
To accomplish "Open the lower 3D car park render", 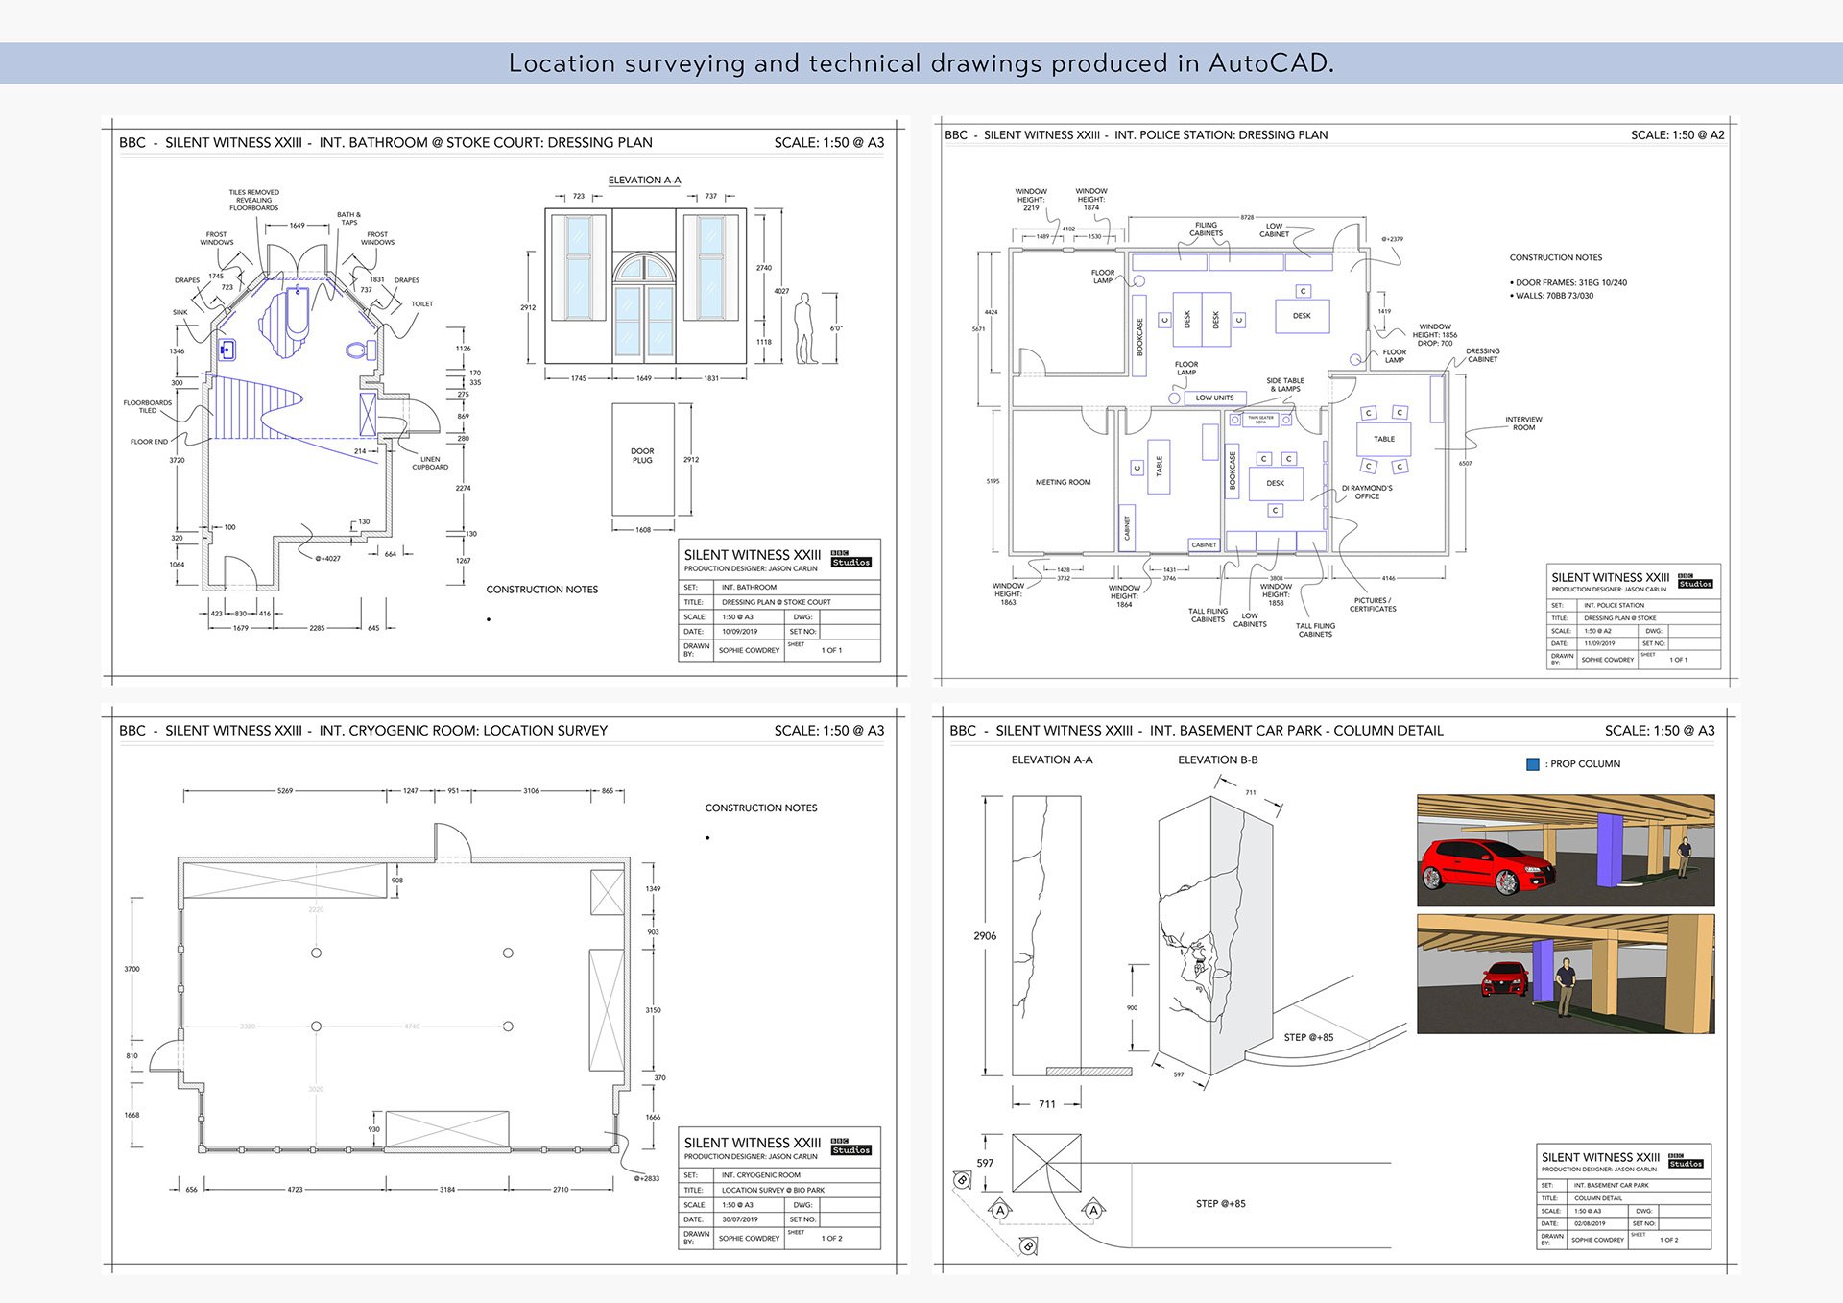I will (1566, 974).
